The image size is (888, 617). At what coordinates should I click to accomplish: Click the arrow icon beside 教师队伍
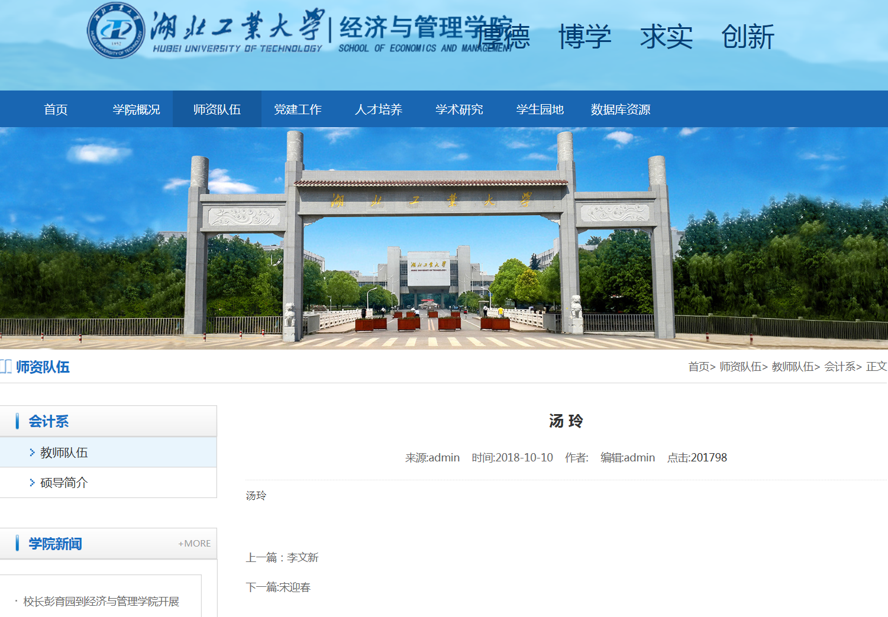tap(31, 451)
